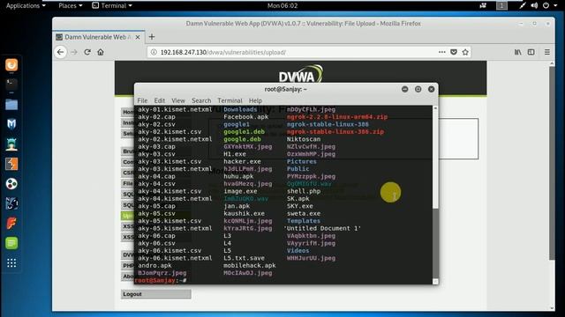Open the terminal Search menu
Screen dimensions: 565x317
201,100
